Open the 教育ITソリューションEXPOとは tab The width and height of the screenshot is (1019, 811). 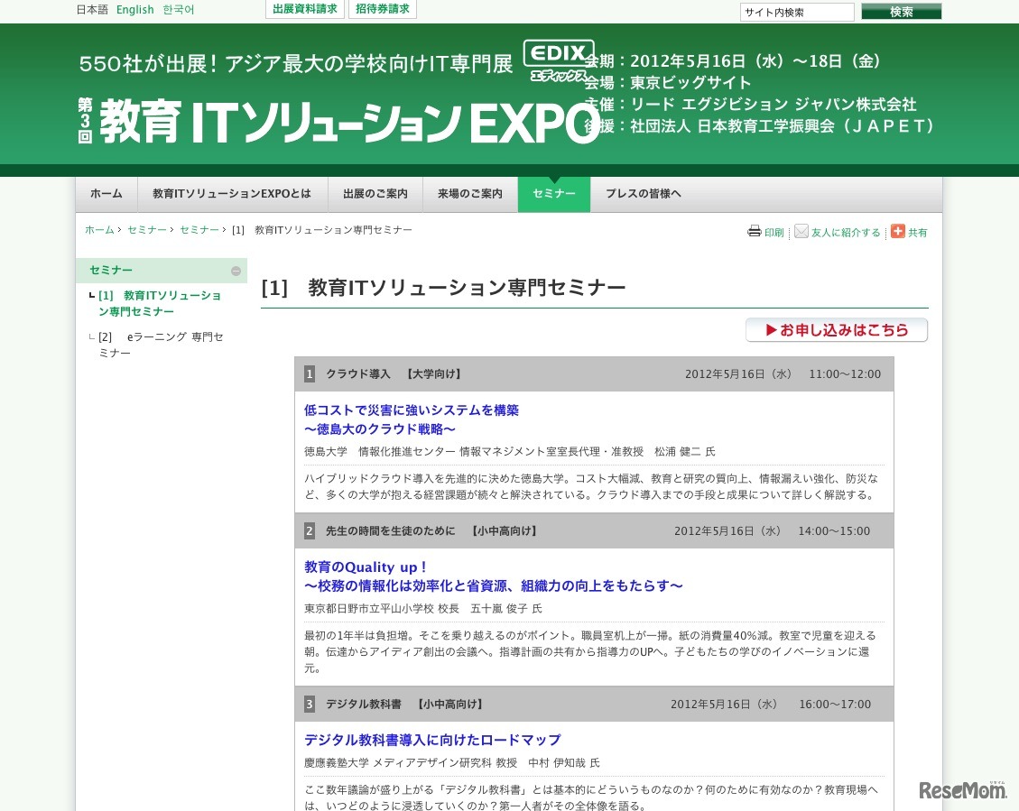(x=232, y=194)
